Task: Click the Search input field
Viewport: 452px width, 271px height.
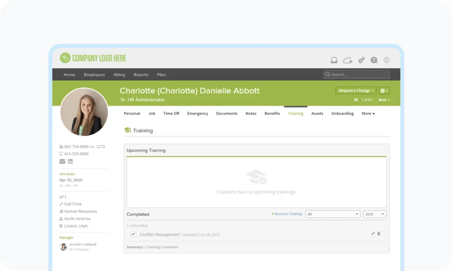Action: coord(357,75)
